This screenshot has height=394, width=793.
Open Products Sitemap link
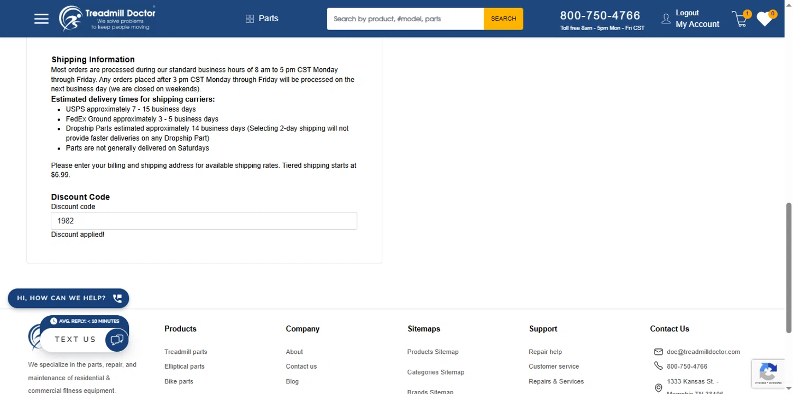(433, 352)
